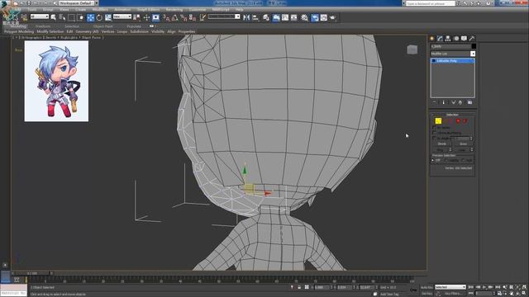This screenshot has width=529, height=297.
Task: Select the SubObj preview selection radio
Action: tap(446, 160)
